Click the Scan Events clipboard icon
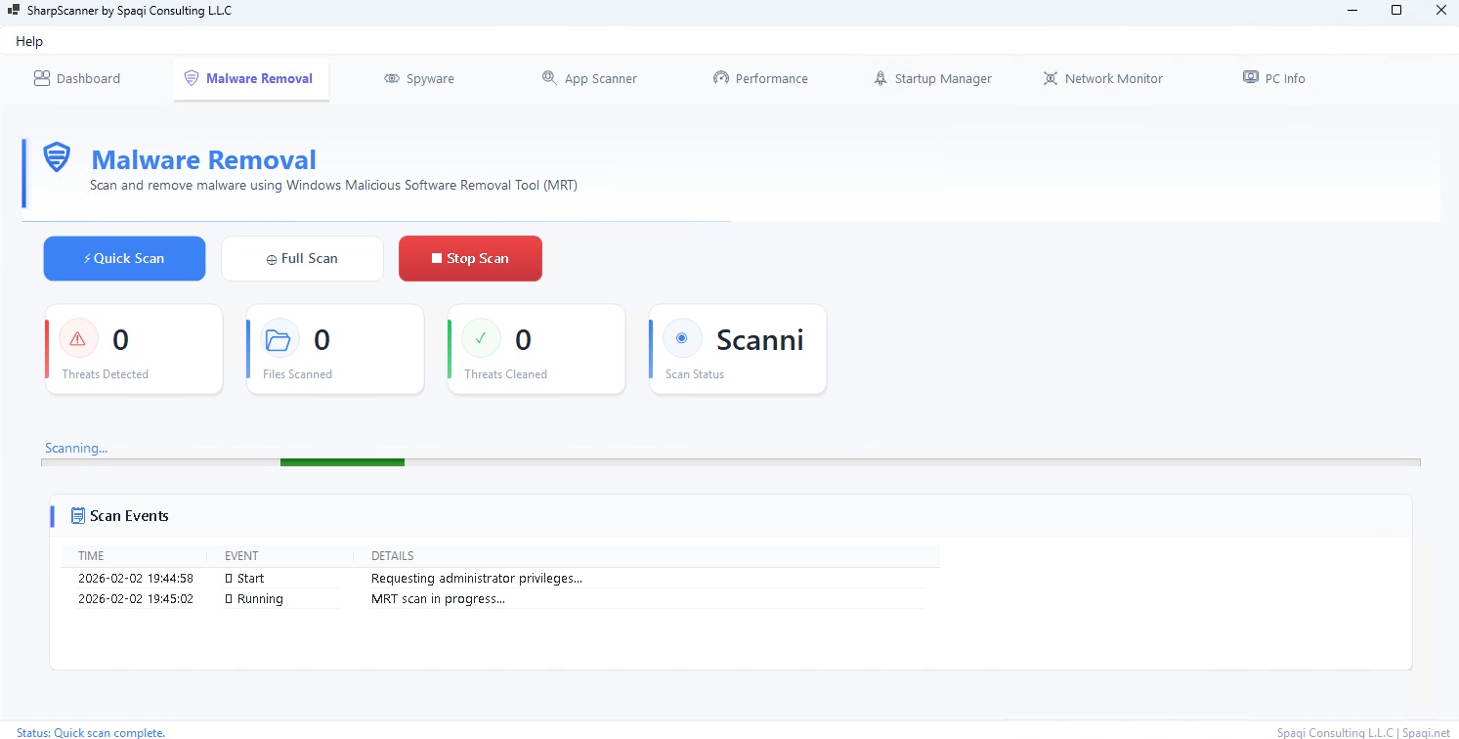The image size is (1459, 739). coord(77,515)
